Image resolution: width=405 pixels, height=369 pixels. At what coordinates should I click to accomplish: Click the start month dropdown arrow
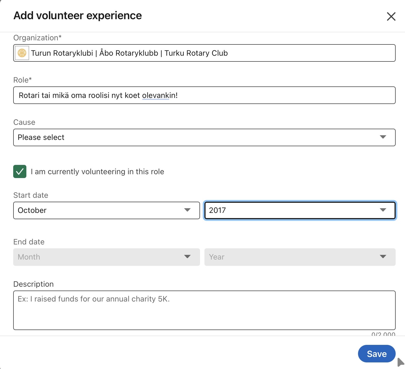click(x=187, y=210)
